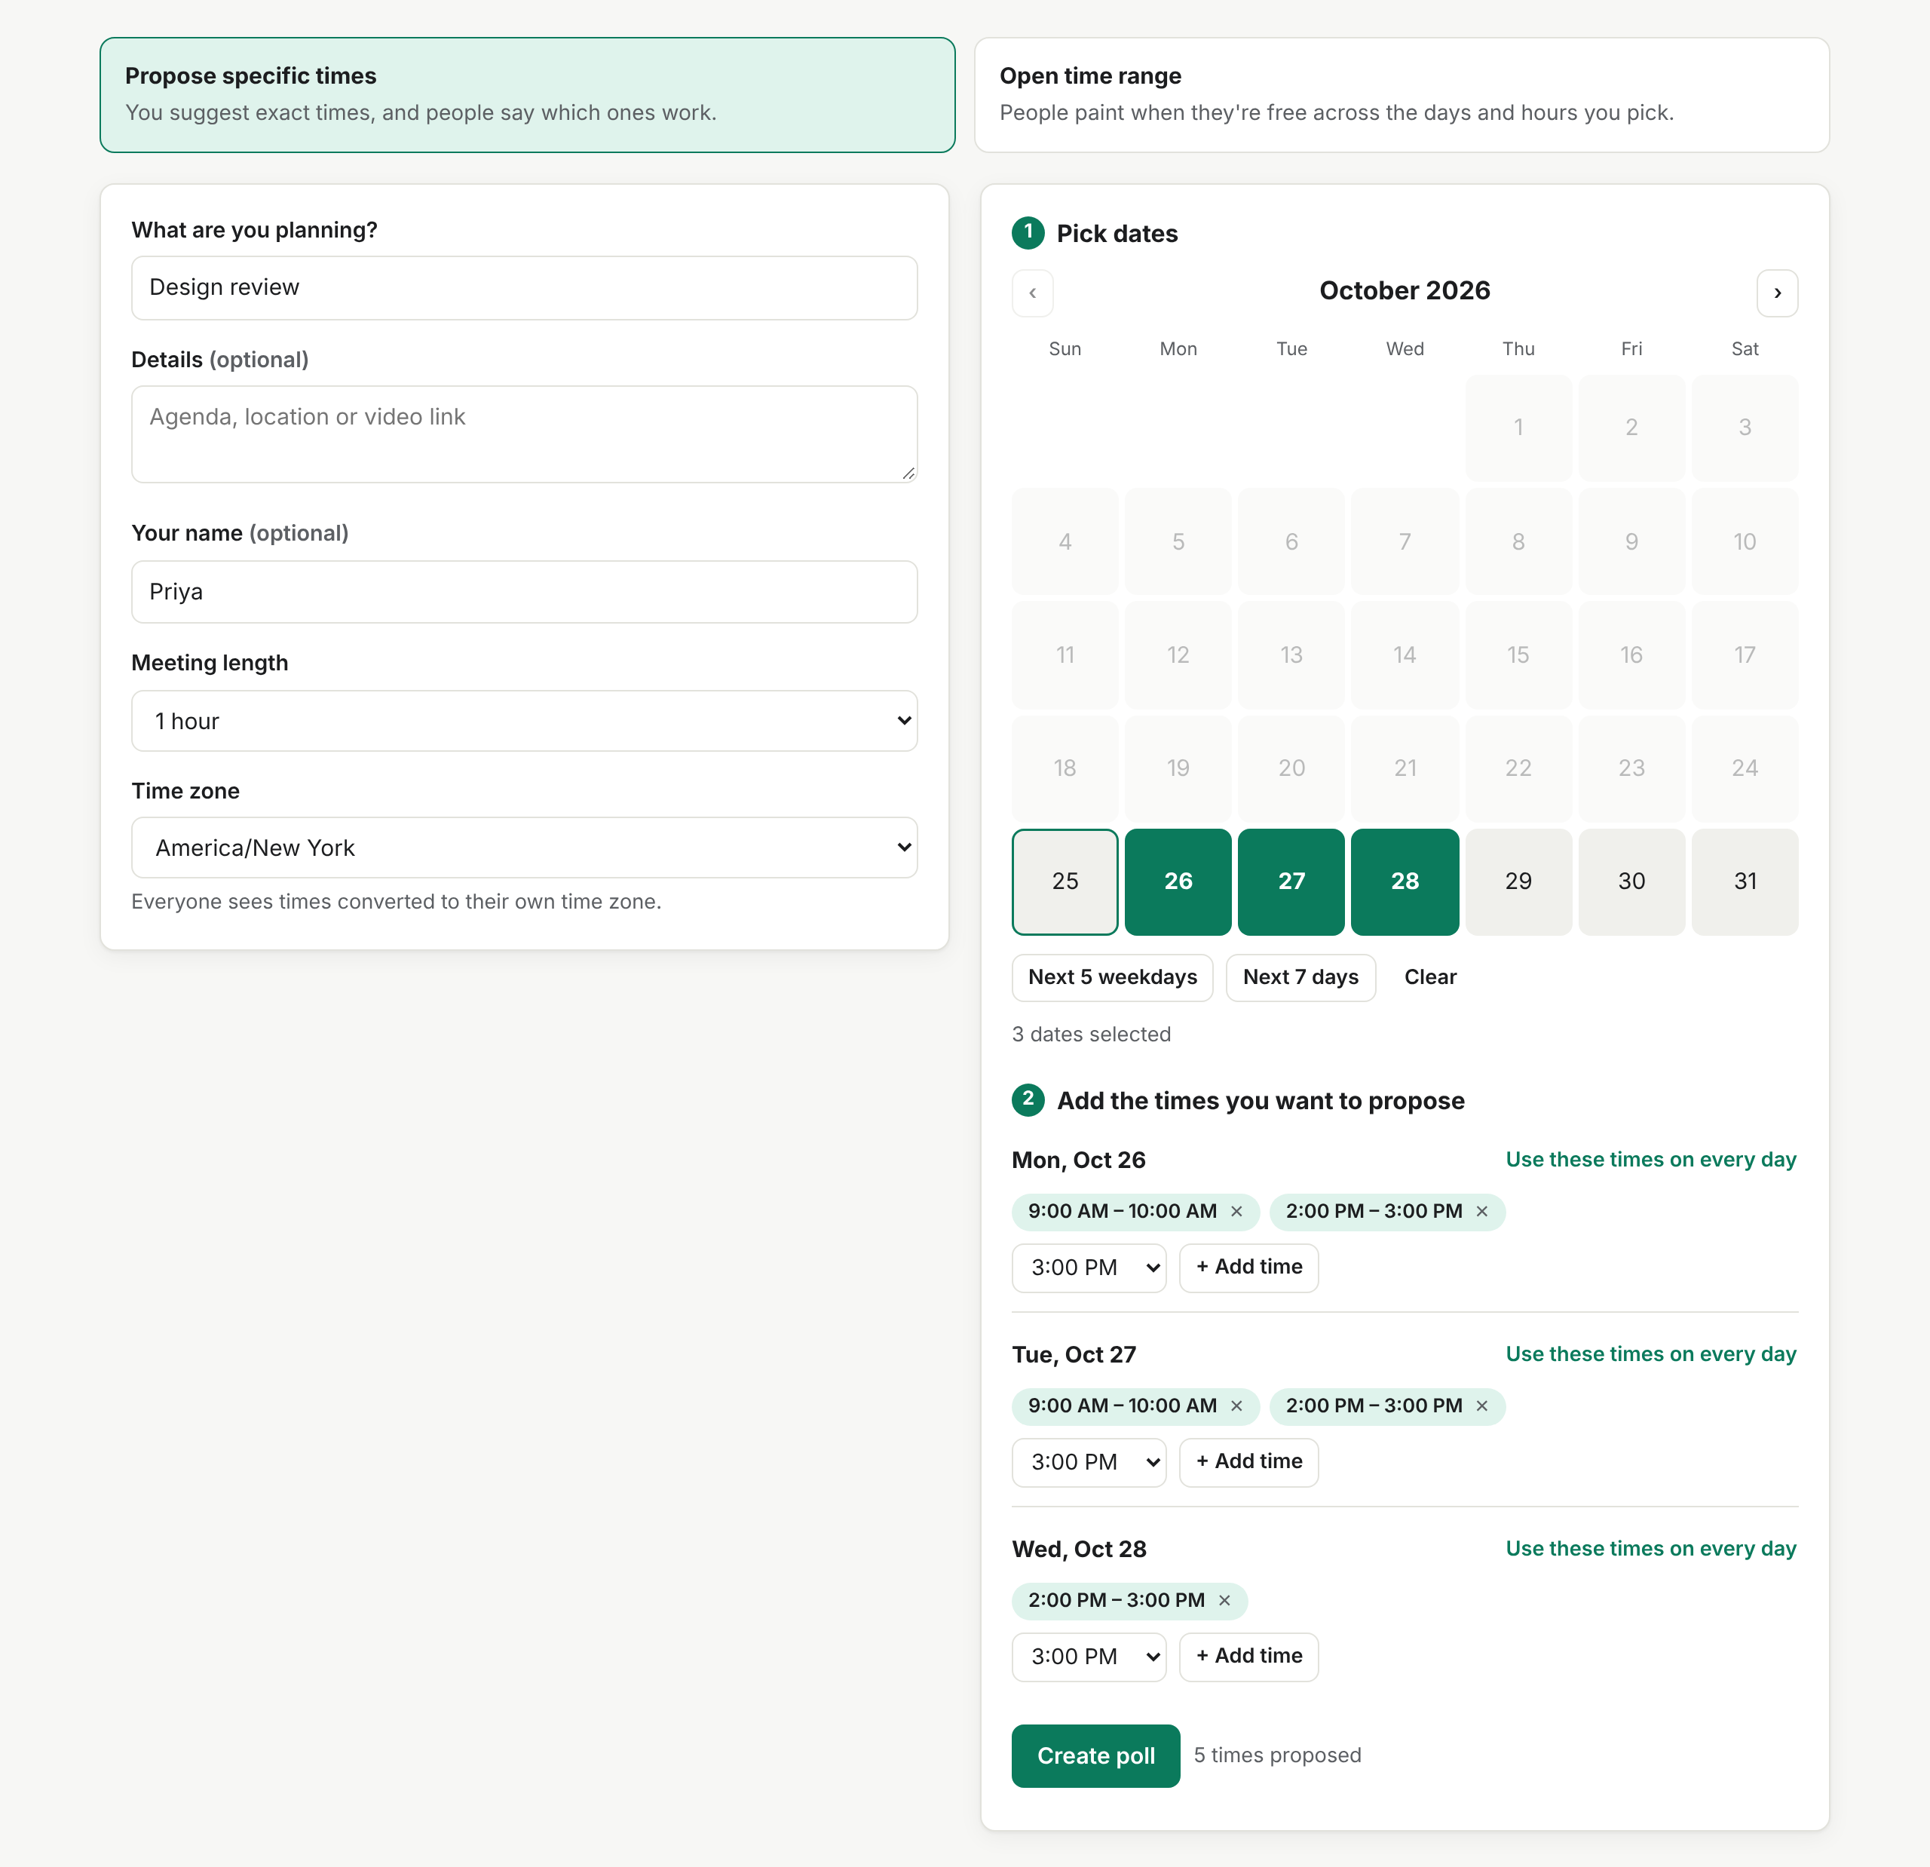Screen dimensions: 1930x1867
Task: Deselect October 27 in the calendar
Action: pyautogui.click(x=1291, y=881)
